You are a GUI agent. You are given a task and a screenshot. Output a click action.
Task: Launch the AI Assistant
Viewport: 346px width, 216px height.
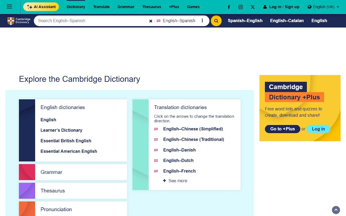coord(41,7)
